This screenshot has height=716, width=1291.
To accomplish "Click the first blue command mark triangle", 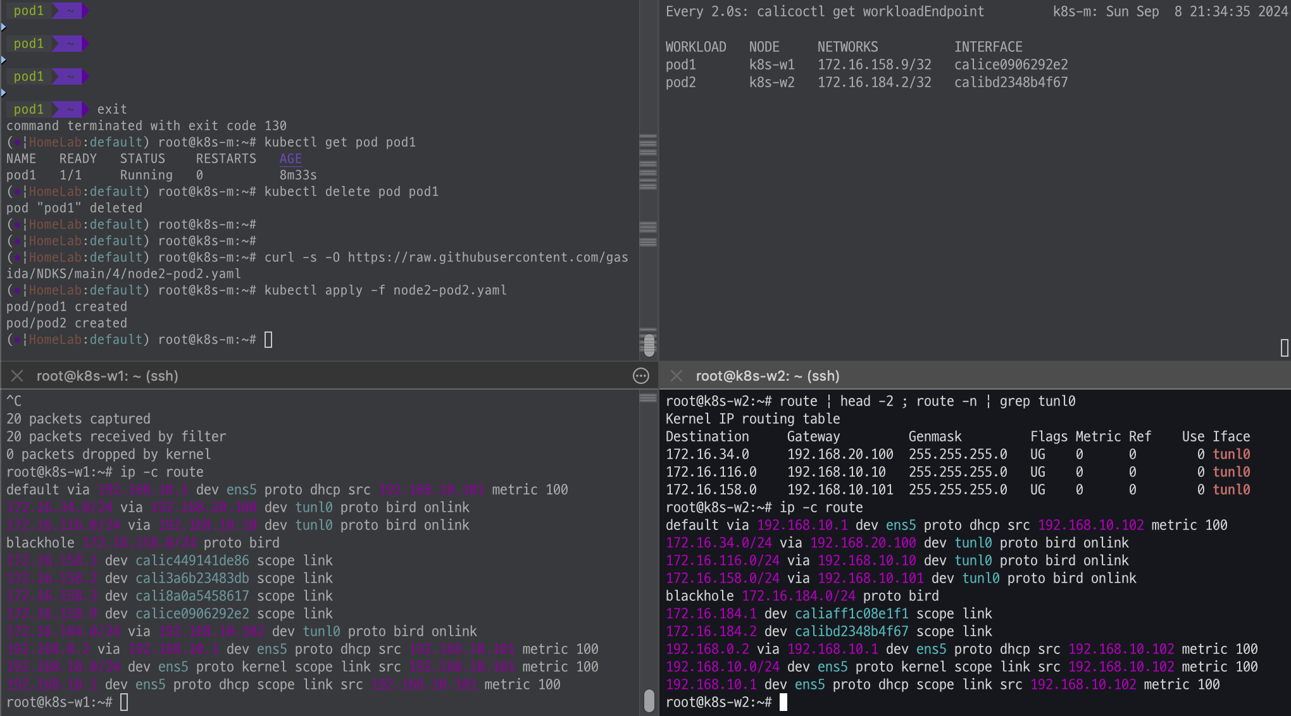I will (4, 27).
